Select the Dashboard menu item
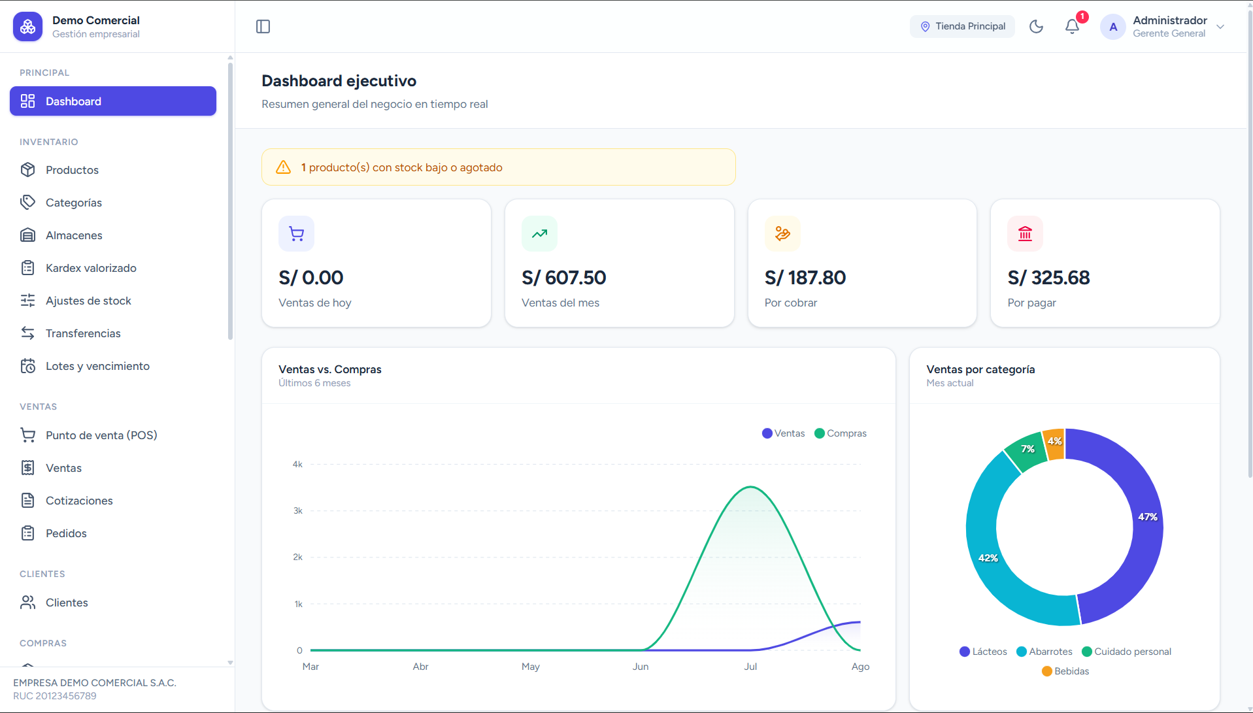This screenshot has width=1253, height=713. tap(113, 101)
